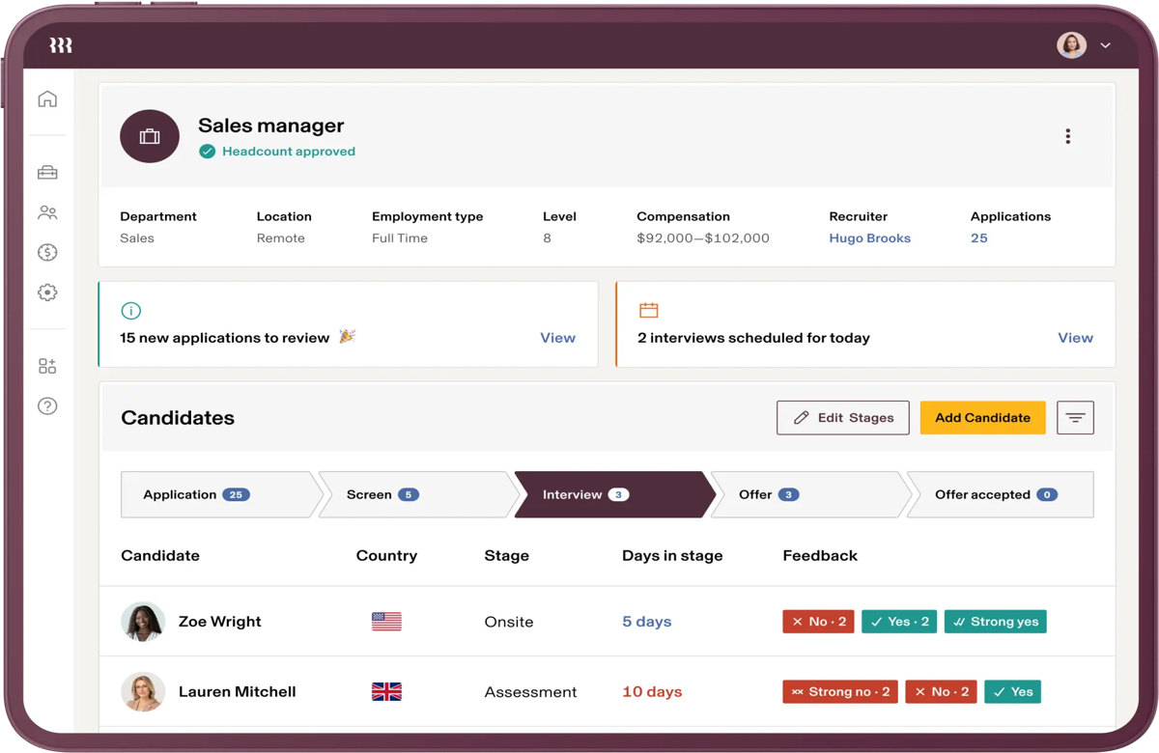1159x753 pixels.
Task: Switch to the Screen stage tab
Action: coord(412,494)
